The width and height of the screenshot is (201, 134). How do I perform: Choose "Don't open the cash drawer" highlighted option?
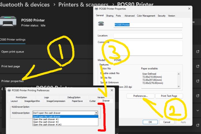(65, 116)
